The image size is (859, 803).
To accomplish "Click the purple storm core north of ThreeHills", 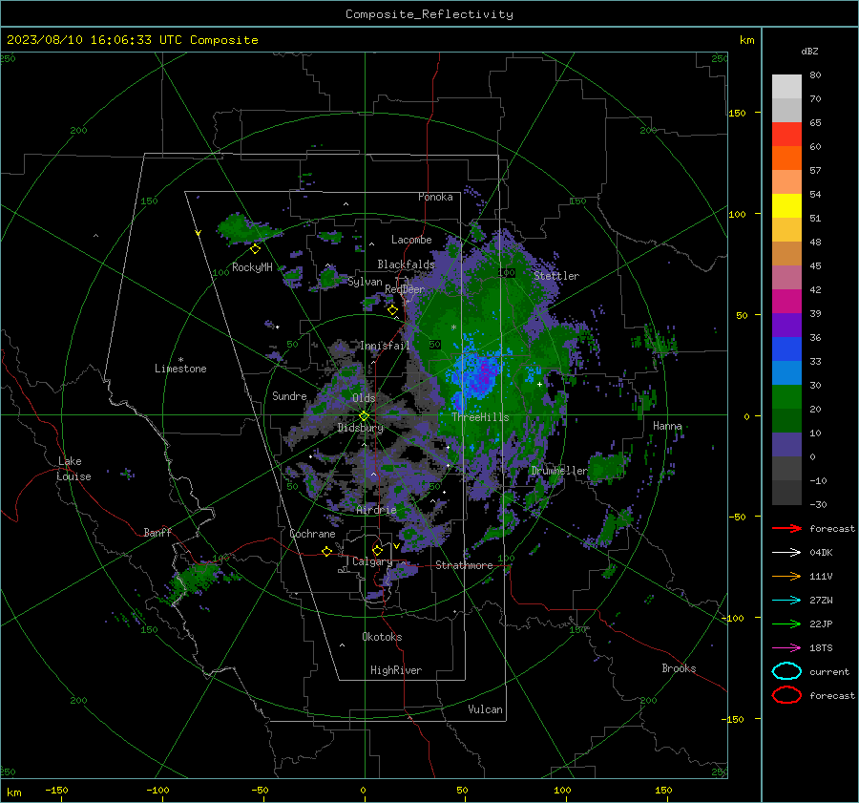I will click(x=482, y=374).
